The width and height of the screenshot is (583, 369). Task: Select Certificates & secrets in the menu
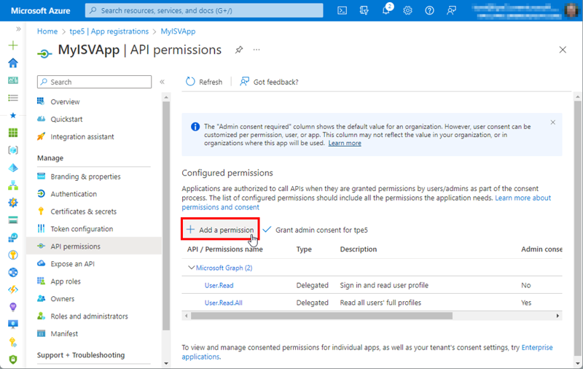(83, 211)
